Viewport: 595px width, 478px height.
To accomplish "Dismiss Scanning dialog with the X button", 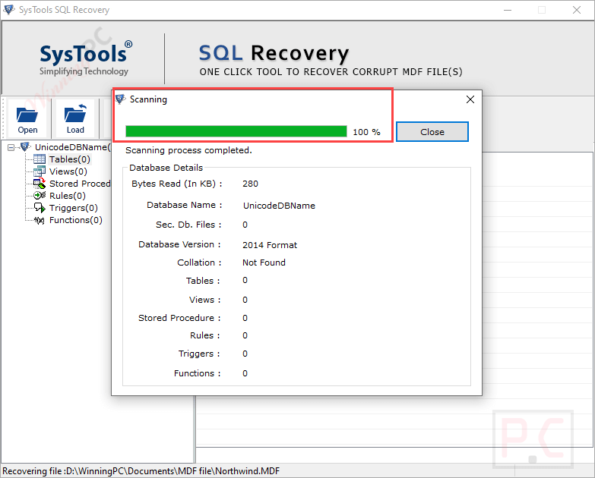I will (x=470, y=99).
